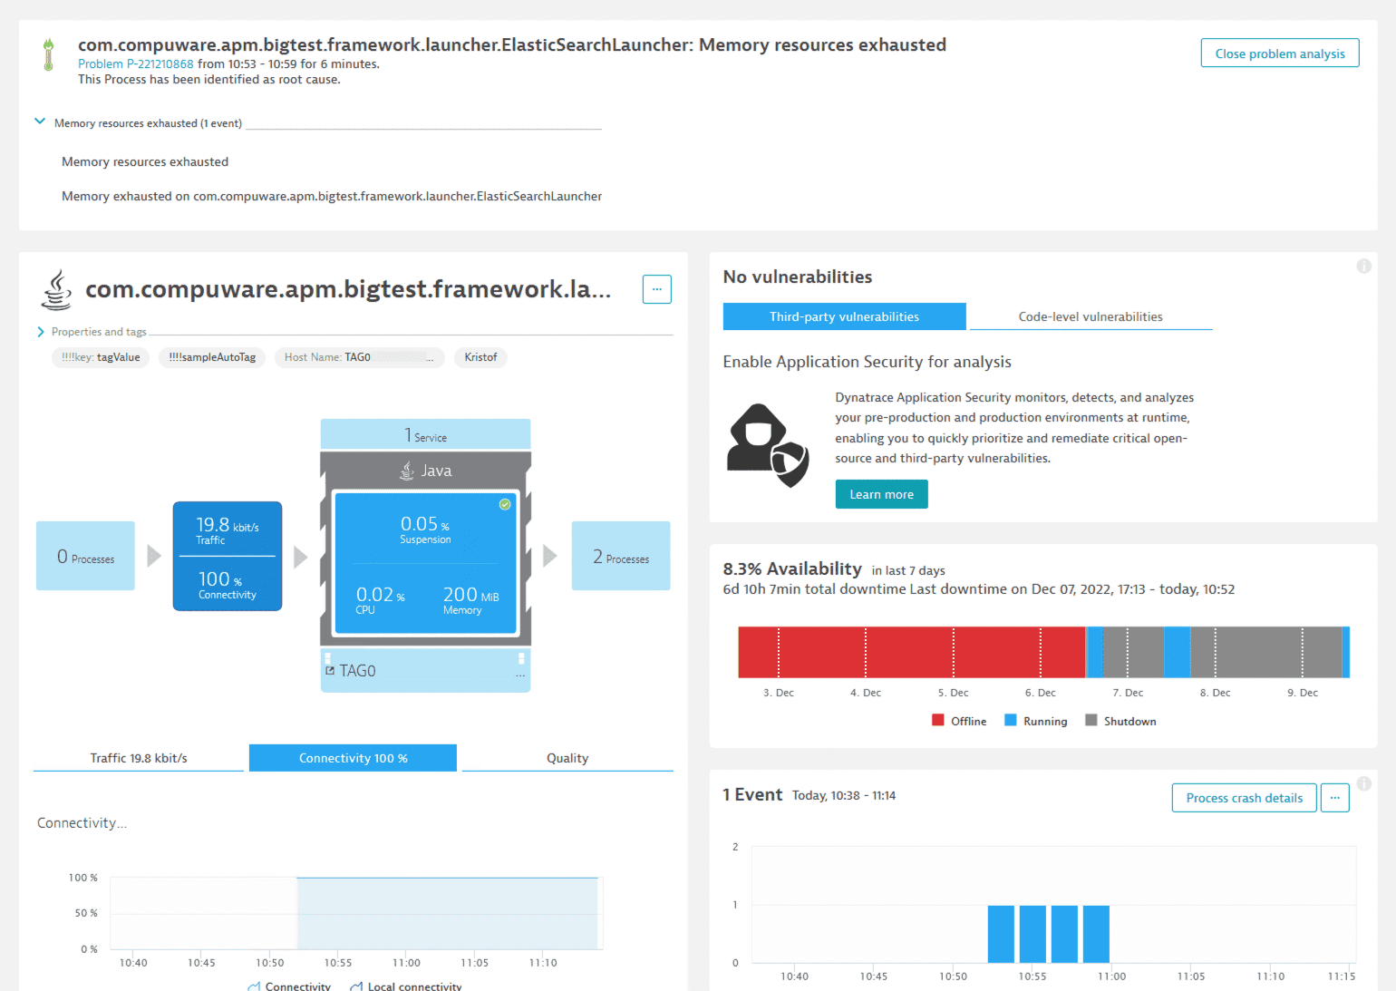The height and width of the screenshot is (991, 1396).
Task: Open the TAG0 host tile ellipsis
Action: click(520, 676)
